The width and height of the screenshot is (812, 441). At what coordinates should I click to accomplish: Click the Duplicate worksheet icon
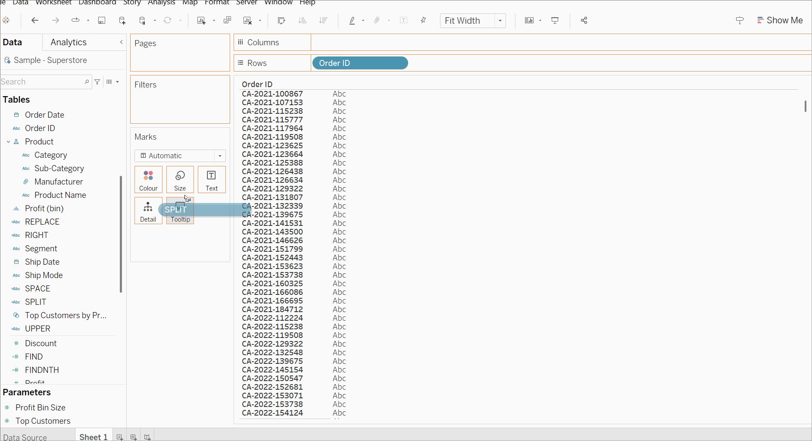(227, 20)
